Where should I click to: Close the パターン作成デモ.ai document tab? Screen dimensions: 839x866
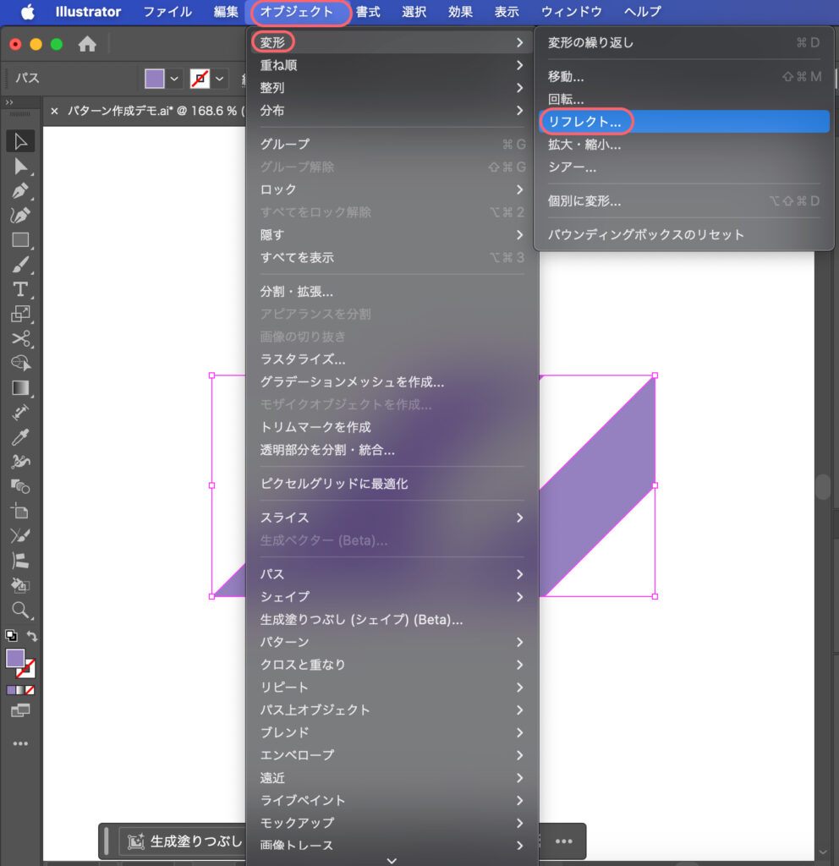tap(54, 111)
